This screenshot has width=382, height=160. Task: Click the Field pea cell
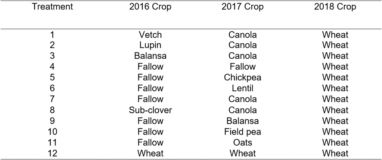[x=242, y=132]
